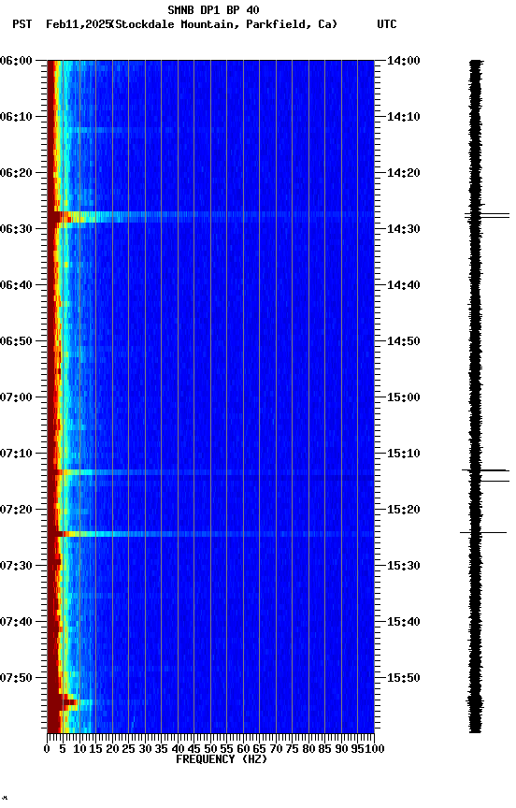Screen dimensions: 516x808
Task: Click the '15:50' UTC time label
Action: coord(404,679)
